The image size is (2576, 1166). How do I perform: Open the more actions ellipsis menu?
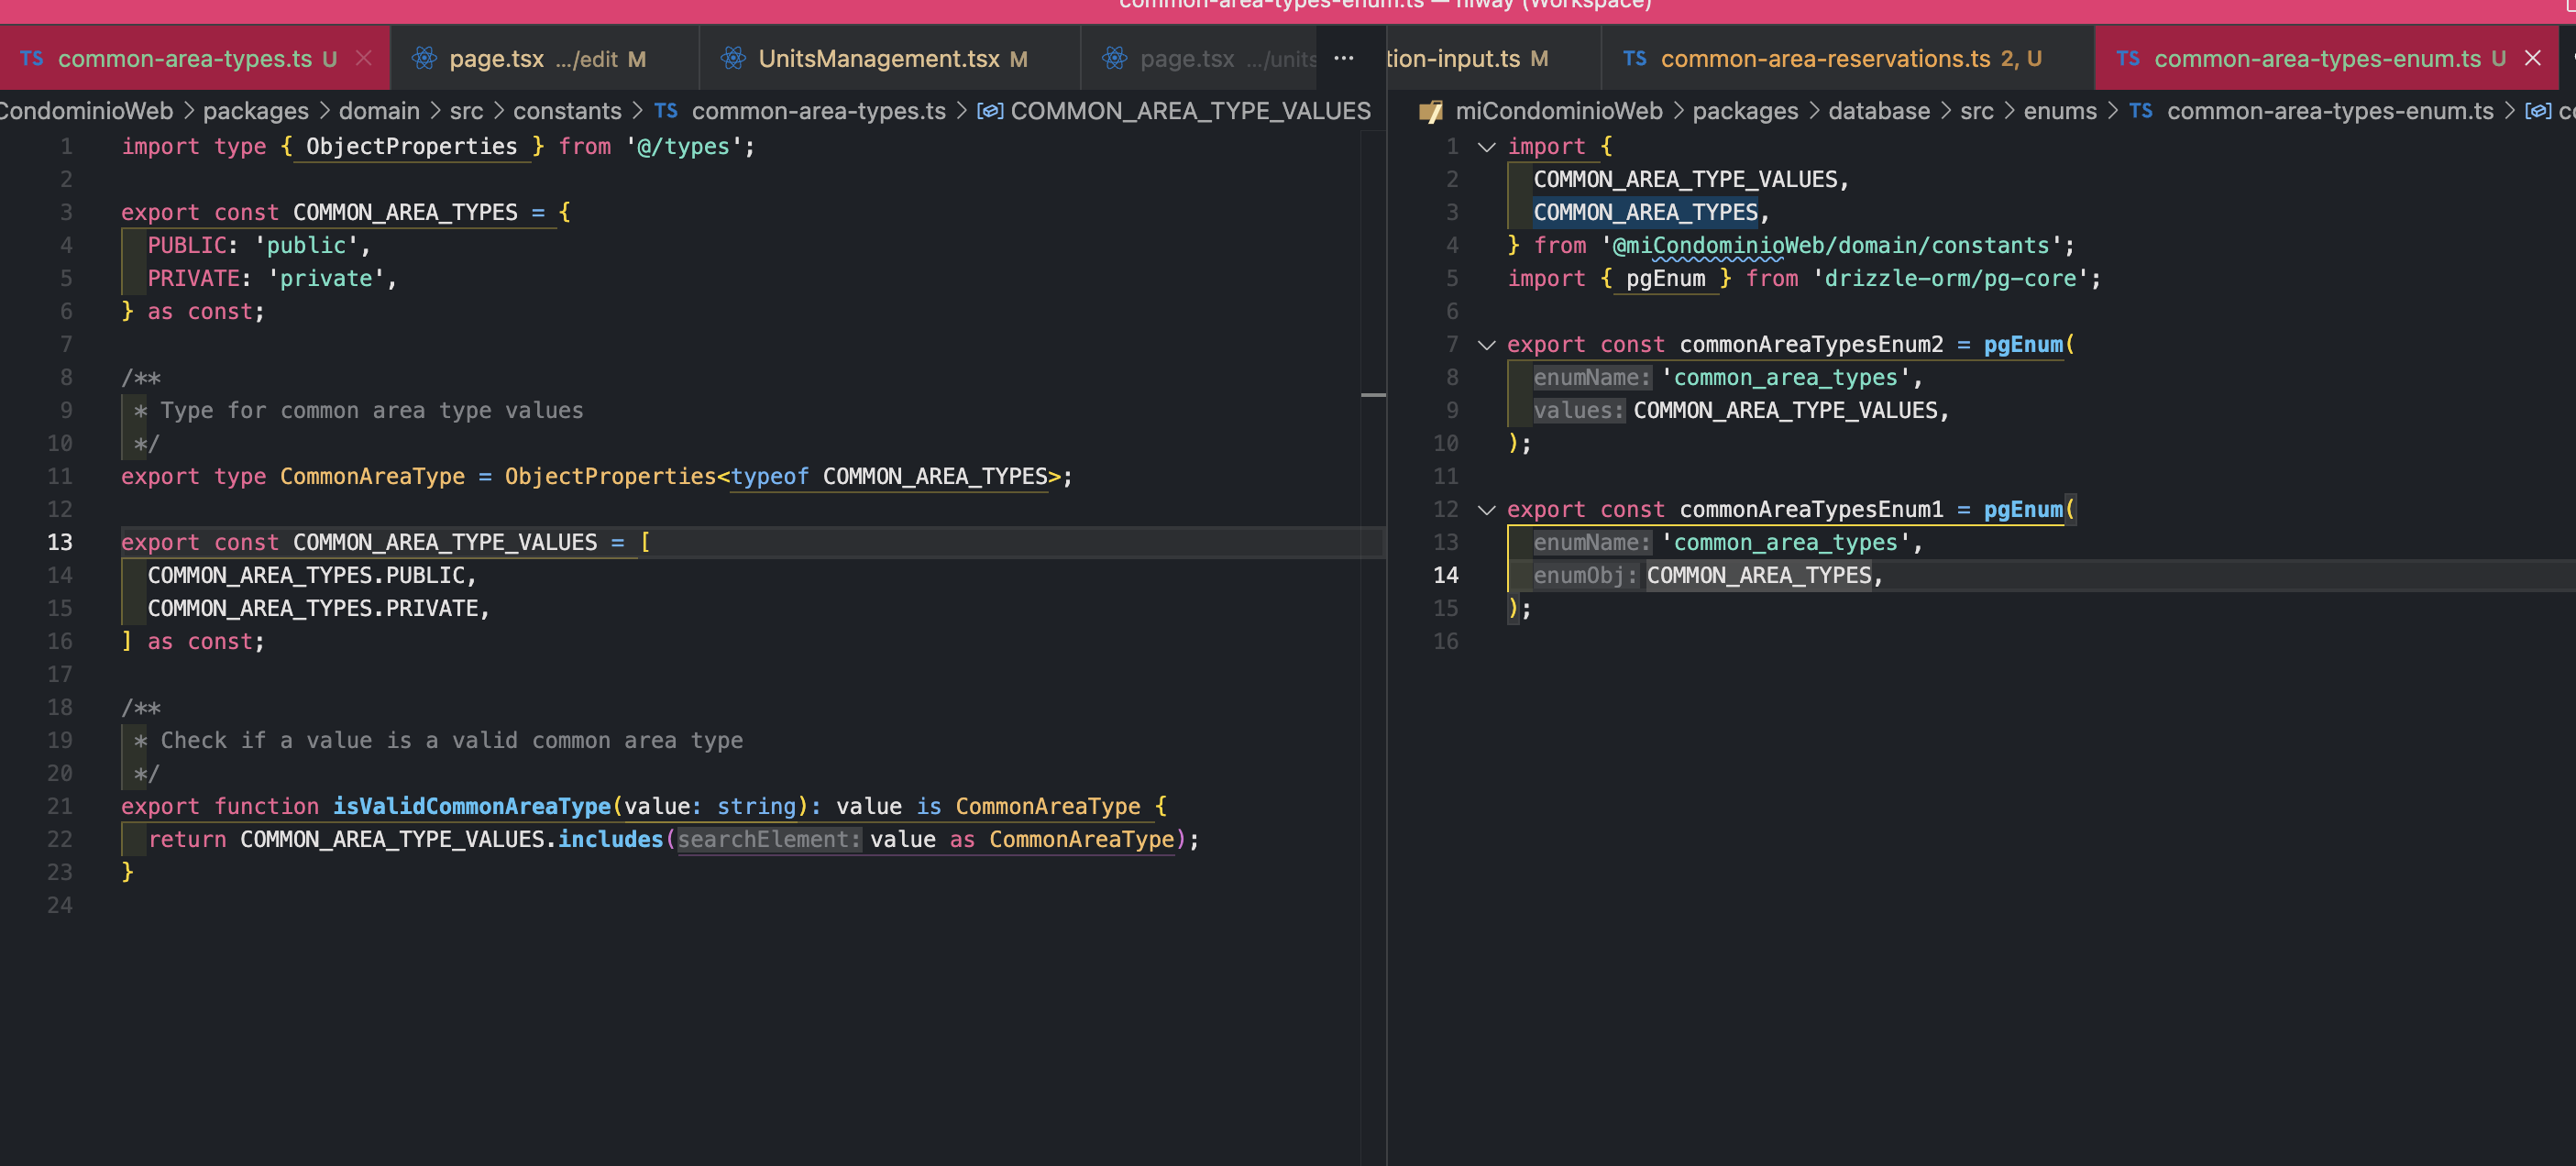[x=1343, y=58]
